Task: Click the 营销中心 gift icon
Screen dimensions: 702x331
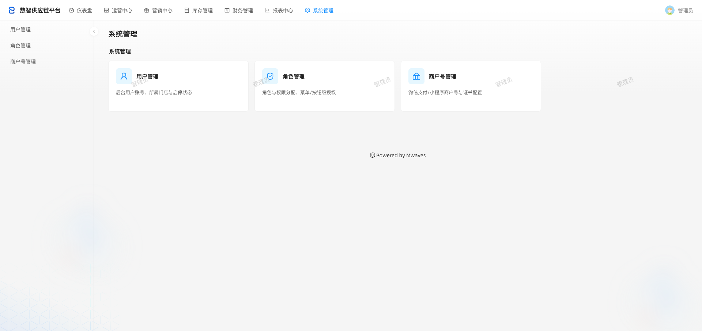Action: point(147,10)
